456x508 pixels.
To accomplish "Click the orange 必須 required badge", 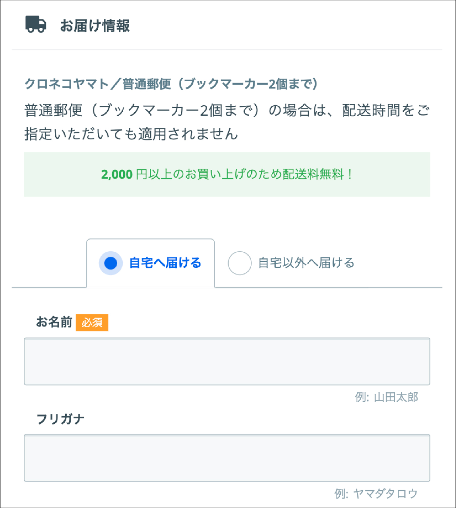I will click(92, 323).
